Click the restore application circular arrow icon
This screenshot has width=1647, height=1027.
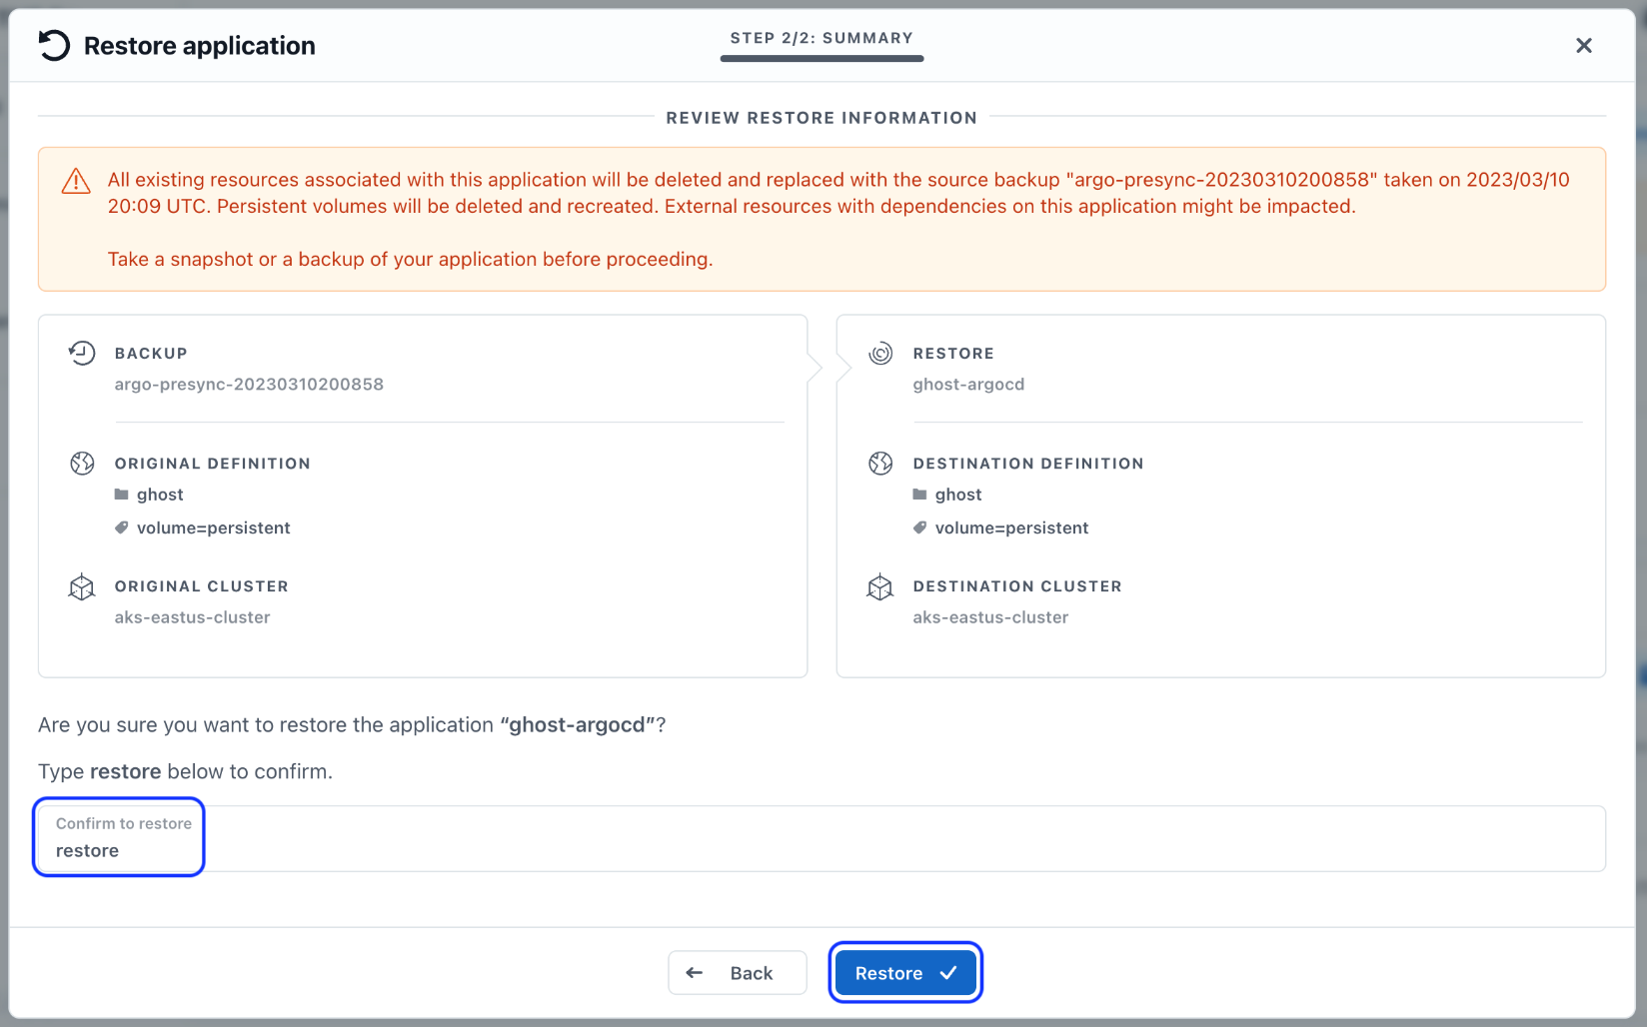[x=54, y=45]
